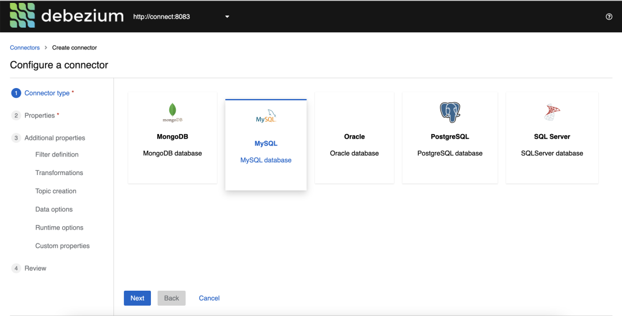This screenshot has width=622, height=316.
Task: Open the Additional properties step
Action: pos(55,138)
